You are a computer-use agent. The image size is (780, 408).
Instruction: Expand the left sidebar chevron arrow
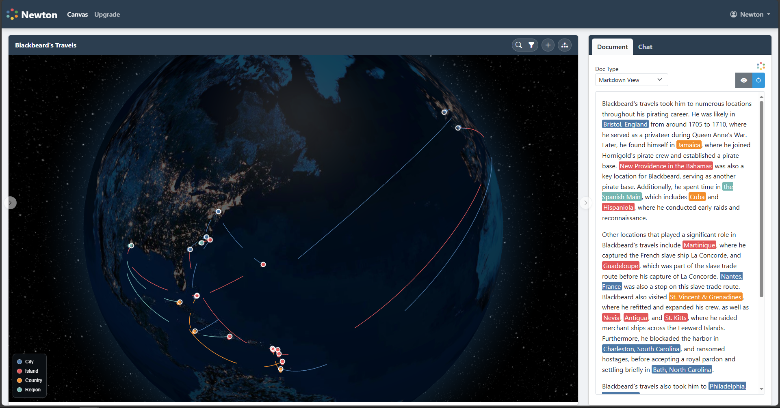tap(11, 203)
